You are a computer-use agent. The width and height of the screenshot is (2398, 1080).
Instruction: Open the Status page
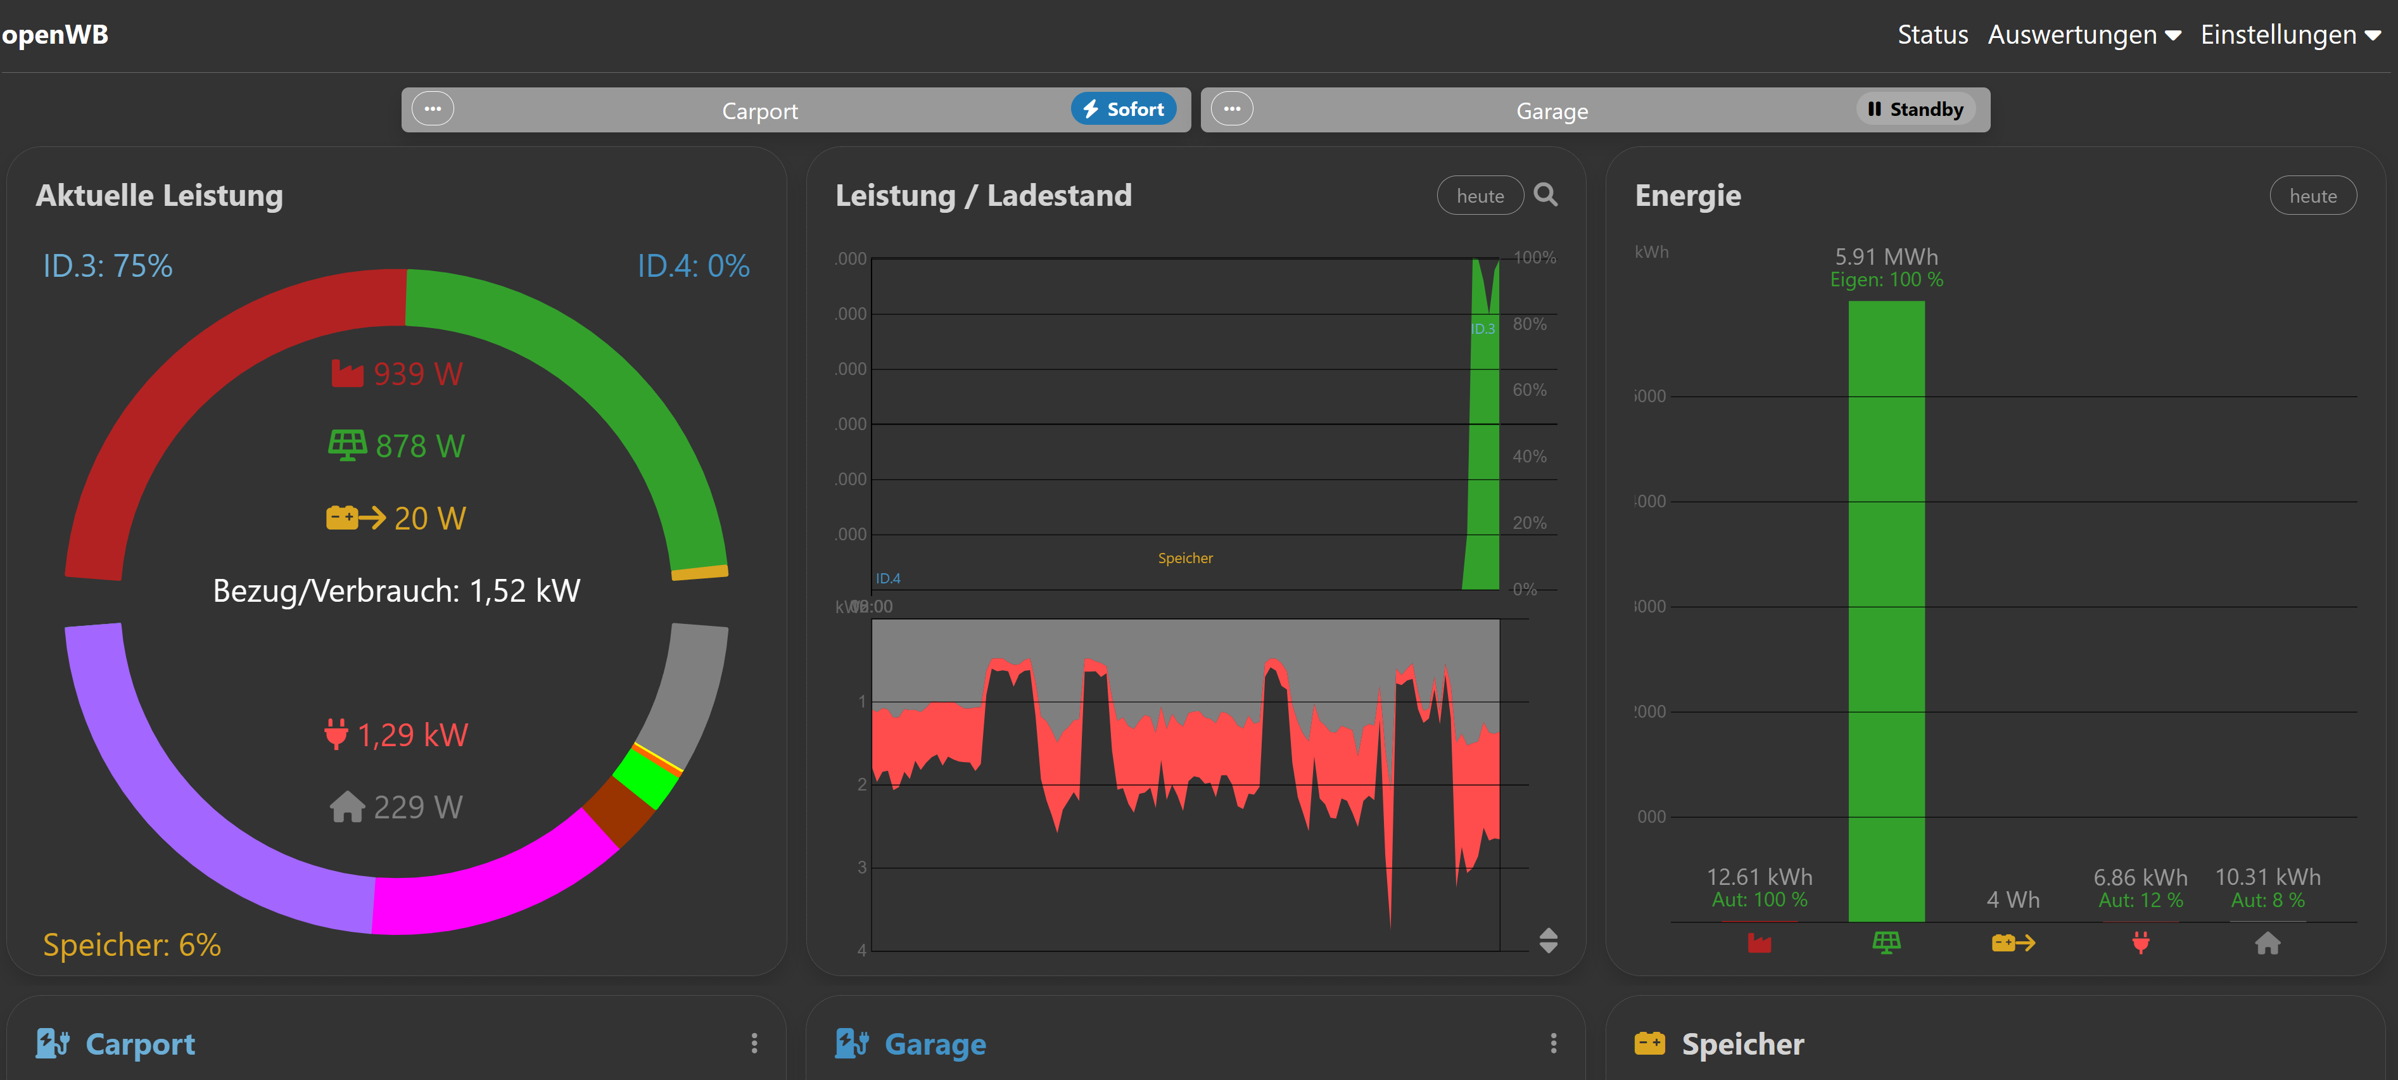tap(1932, 34)
